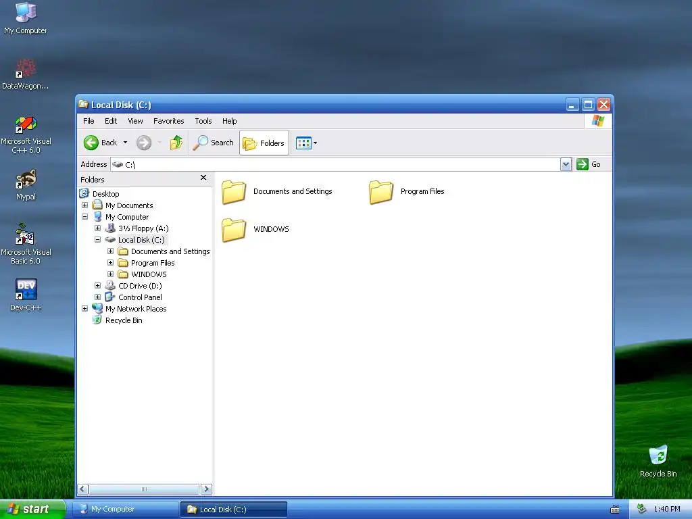Toggle the Folders pane button

click(x=264, y=143)
